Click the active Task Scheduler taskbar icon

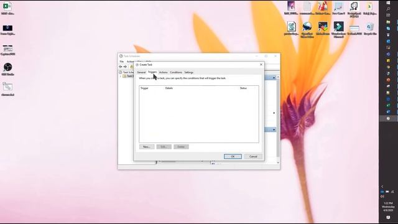[388, 118]
